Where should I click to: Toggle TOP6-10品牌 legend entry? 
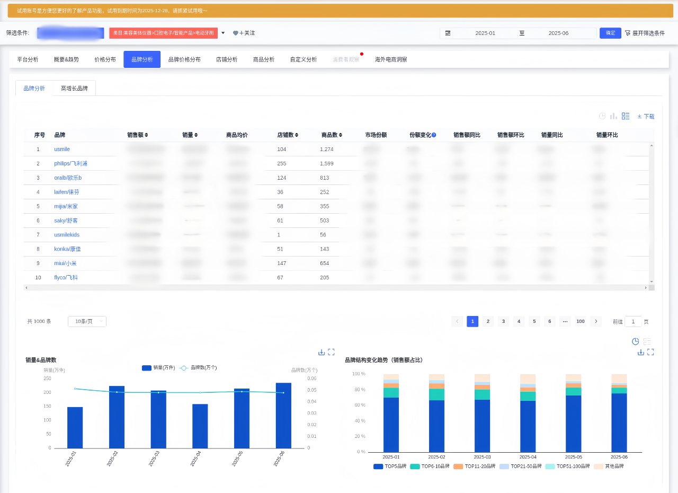[x=430, y=466]
